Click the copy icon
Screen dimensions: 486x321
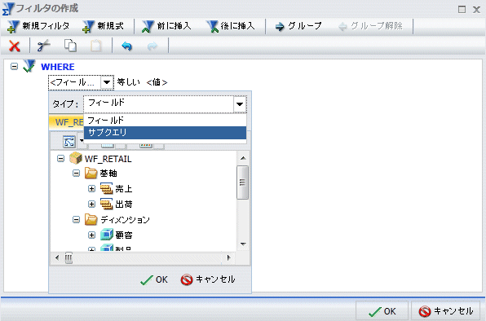point(70,46)
